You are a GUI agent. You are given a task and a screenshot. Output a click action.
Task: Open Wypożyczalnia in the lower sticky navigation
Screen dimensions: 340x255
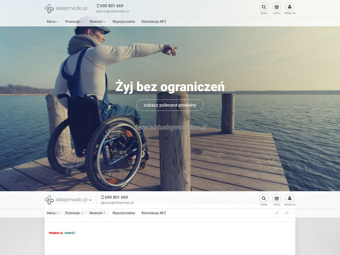click(x=124, y=213)
